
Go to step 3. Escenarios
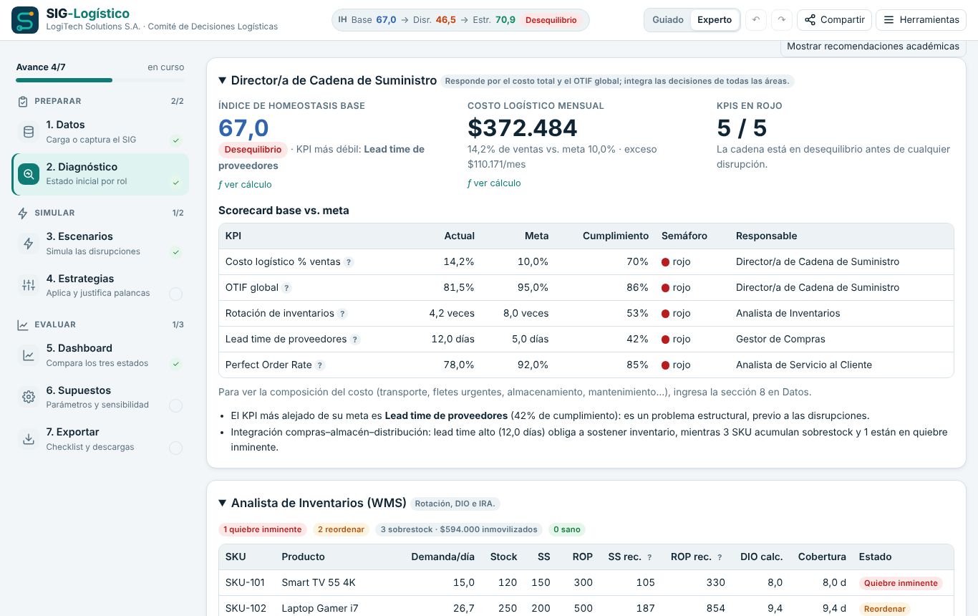click(x=100, y=244)
